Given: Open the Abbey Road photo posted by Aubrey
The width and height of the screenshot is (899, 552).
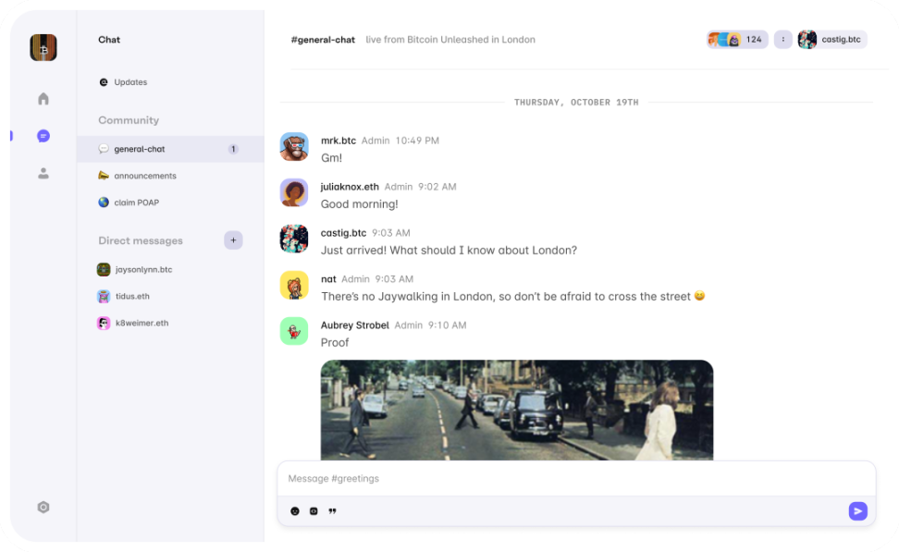Looking at the screenshot, I should 516,410.
